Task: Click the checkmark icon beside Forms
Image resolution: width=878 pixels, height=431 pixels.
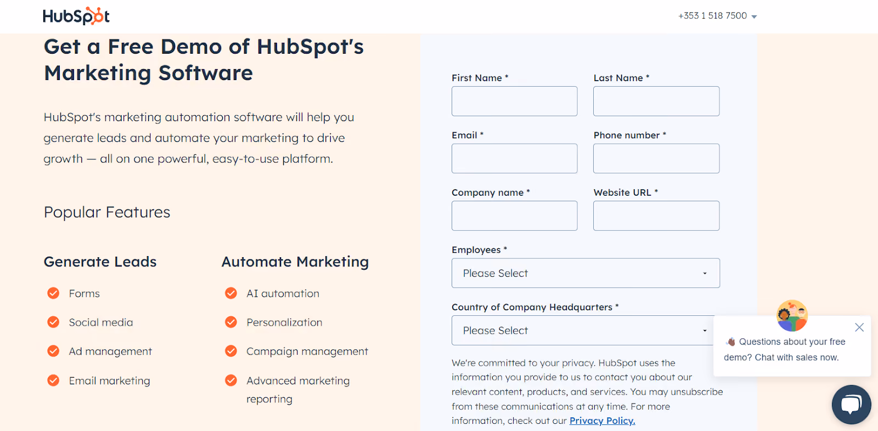Action: tap(53, 293)
